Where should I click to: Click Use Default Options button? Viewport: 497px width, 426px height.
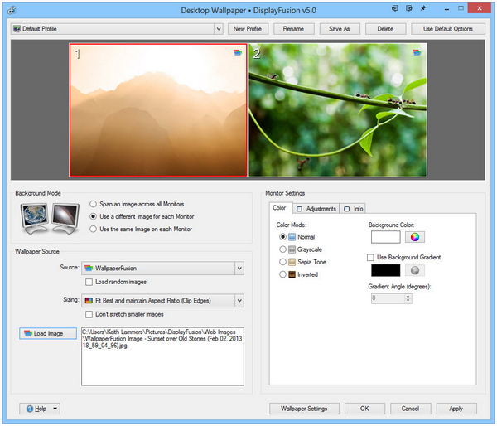(x=448, y=29)
